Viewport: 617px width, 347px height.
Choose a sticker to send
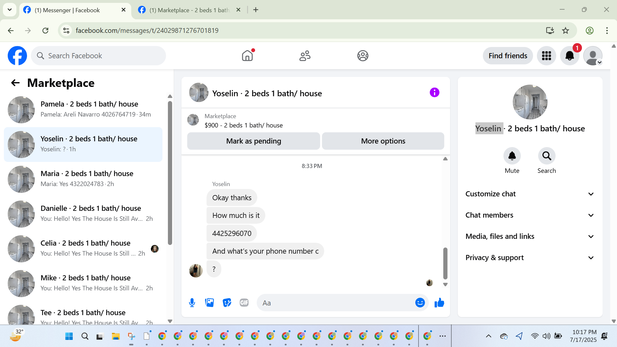pyautogui.click(x=227, y=303)
